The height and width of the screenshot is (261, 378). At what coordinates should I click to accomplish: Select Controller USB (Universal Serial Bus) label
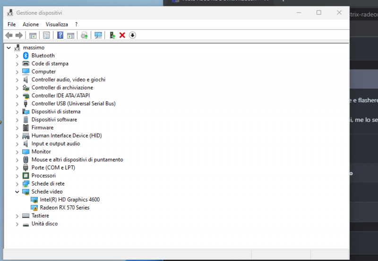click(74, 103)
